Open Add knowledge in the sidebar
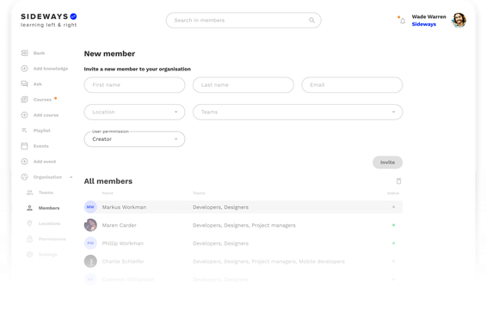486x311 pixels. [x=51, y=69]
